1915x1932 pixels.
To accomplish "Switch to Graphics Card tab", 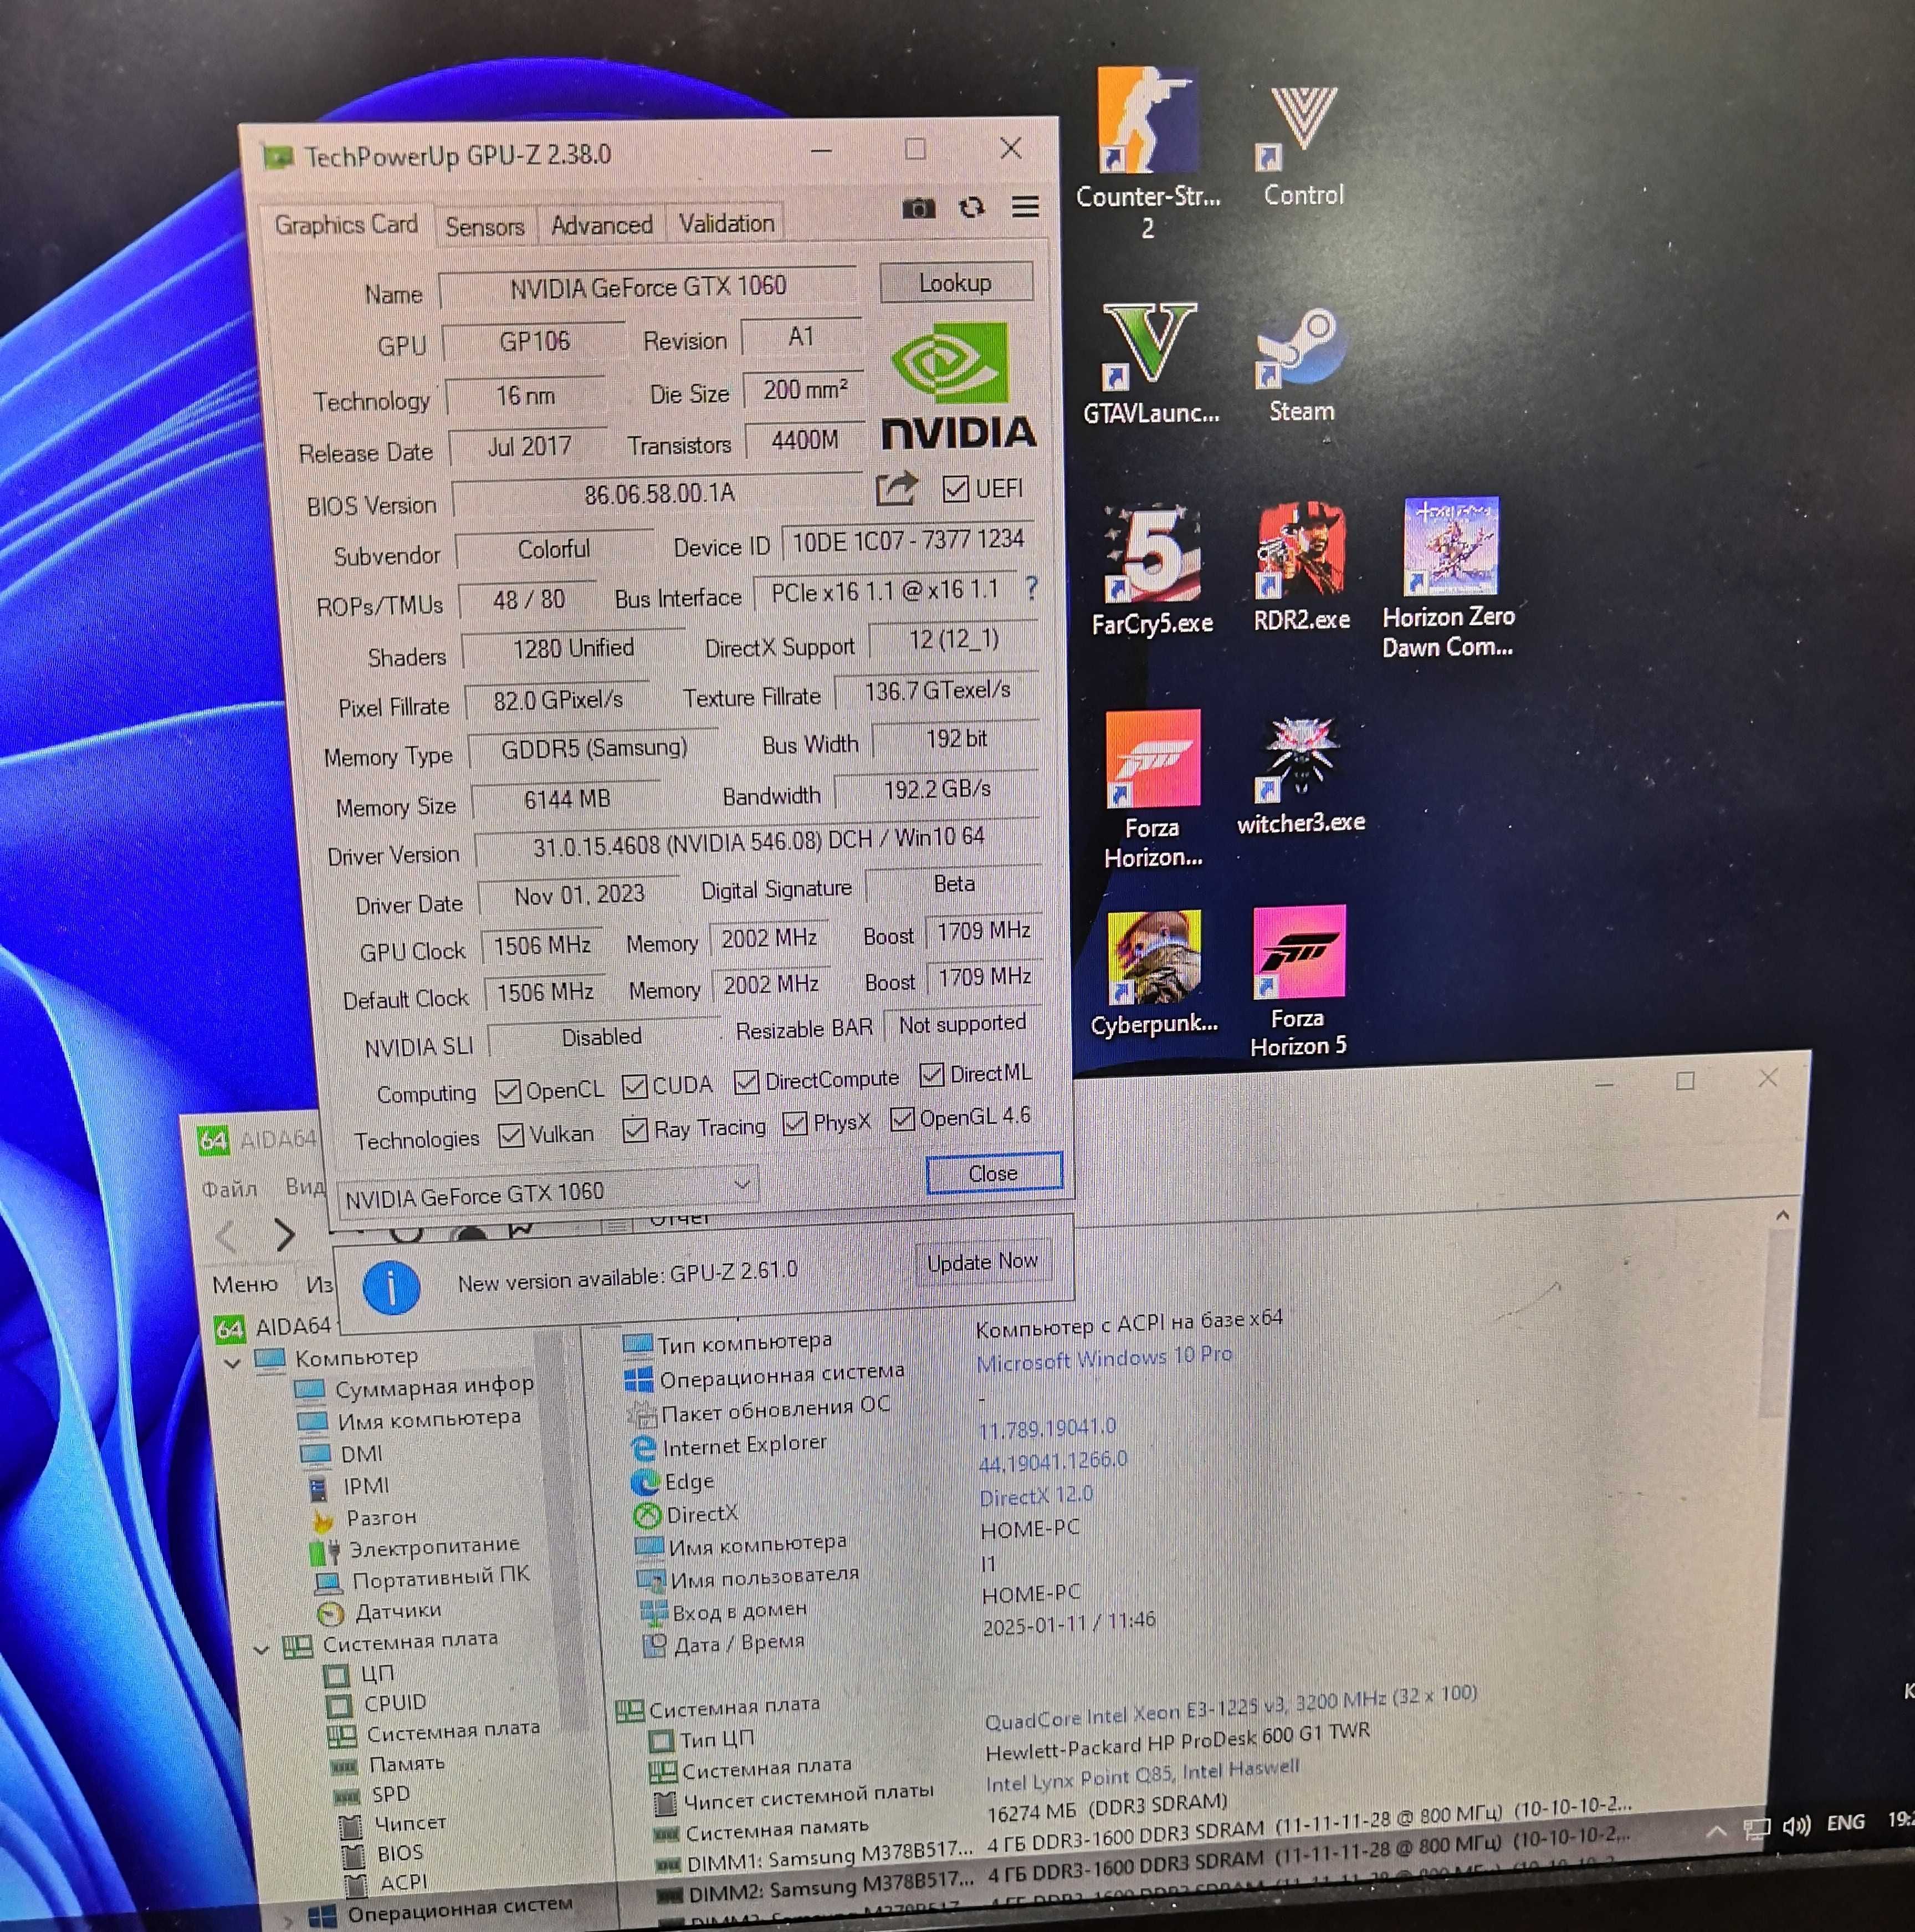I will [346, 224].
